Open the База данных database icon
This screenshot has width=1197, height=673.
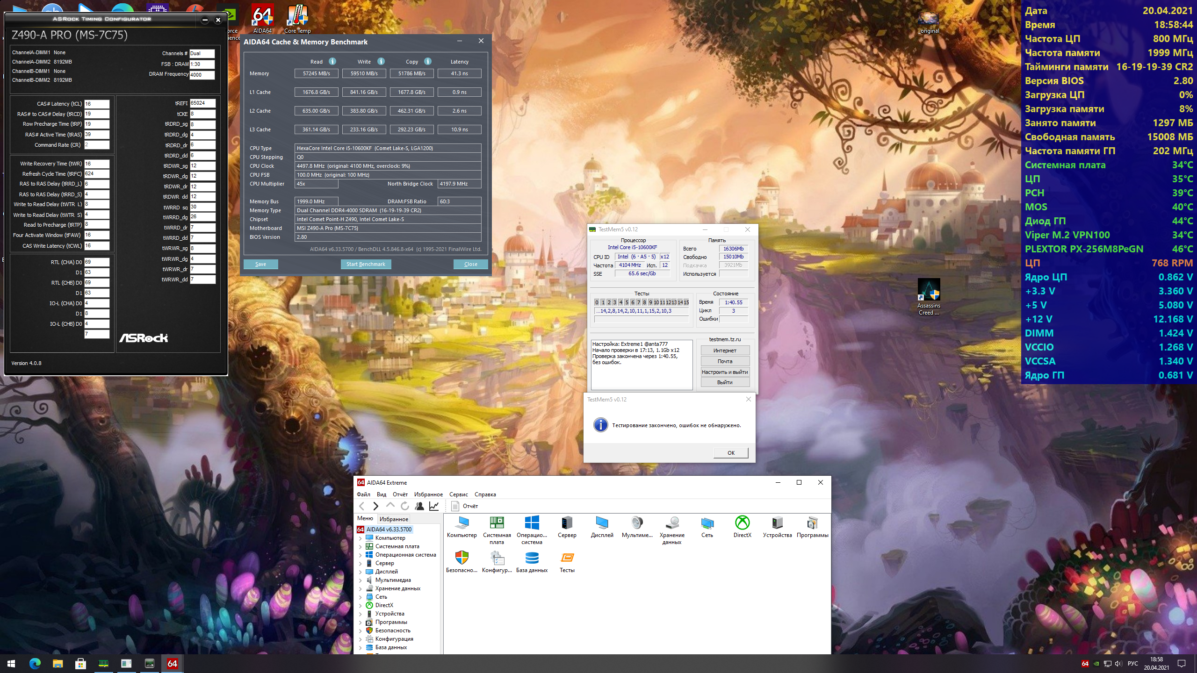tap(532, 558)
